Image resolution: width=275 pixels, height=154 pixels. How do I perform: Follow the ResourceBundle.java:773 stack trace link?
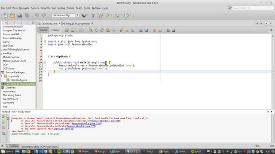pyautogui.click(x=81, y=126)
